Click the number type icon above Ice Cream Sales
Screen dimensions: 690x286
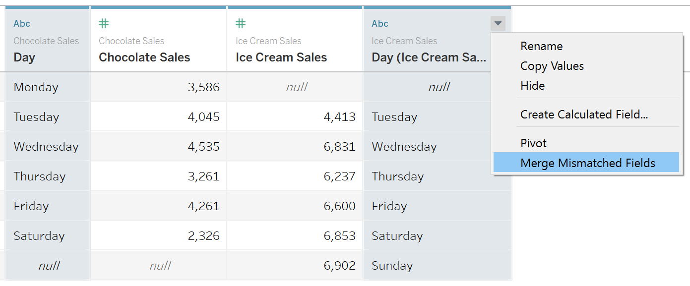tap(241, 23)
